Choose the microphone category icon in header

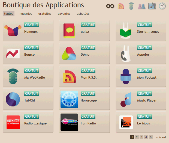131,6
